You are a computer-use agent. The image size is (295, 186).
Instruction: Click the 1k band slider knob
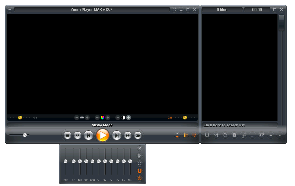(99, 161)
